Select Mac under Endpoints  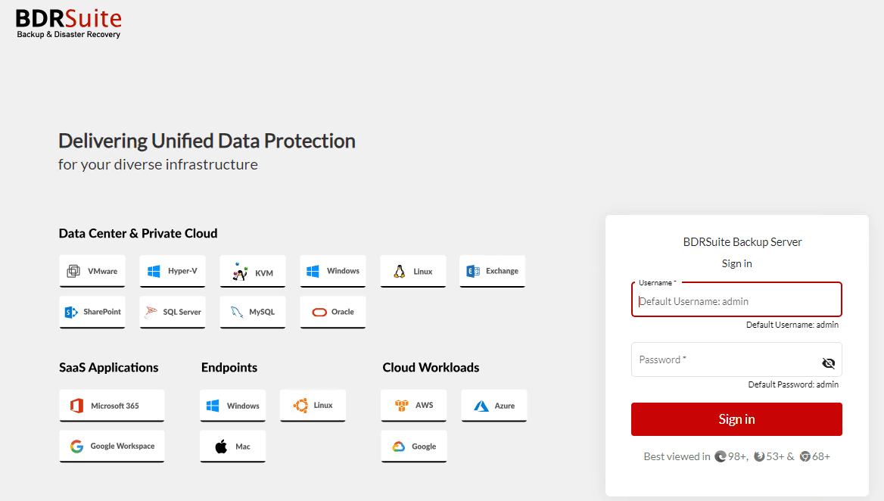pos(232,447)
